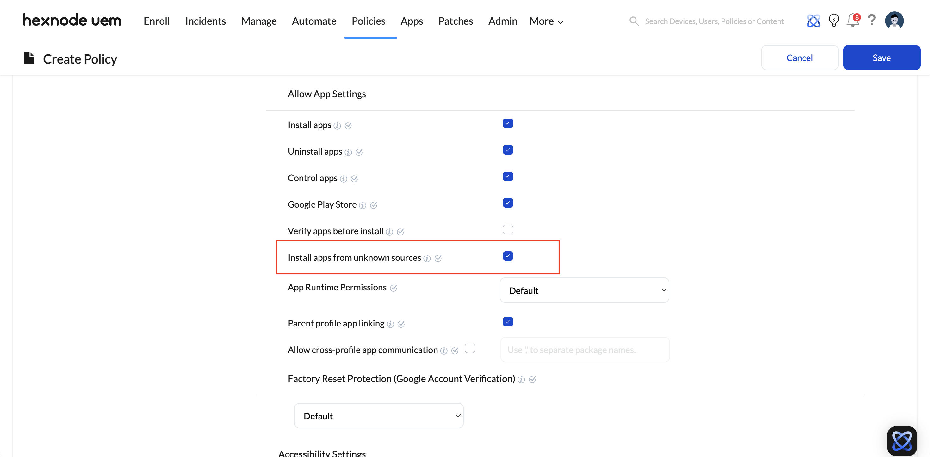Go to the Admin tab
The height and width of the screenshot is (457, 930).
pyautogui.click(x=503, y=21)
